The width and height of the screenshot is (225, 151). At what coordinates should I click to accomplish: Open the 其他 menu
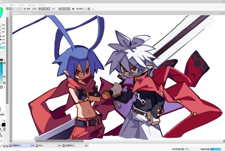(x=42, y=5)
